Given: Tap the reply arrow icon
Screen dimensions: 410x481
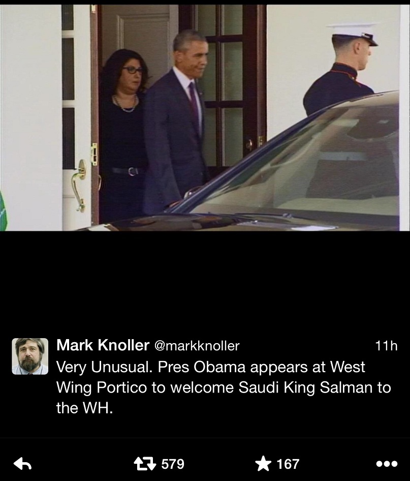Looking at the screenshot, I should tap(23, 464).
